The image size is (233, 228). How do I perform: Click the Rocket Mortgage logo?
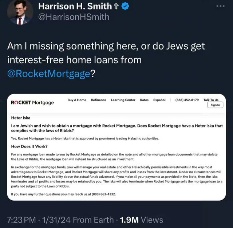coord(32,102)
